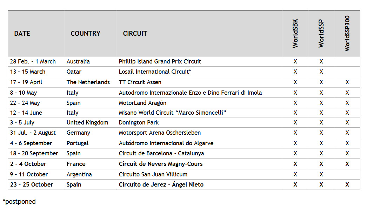Click the DATE column header
The height and width of the screenshot is (209, 367).
click(x=22, y=33)
